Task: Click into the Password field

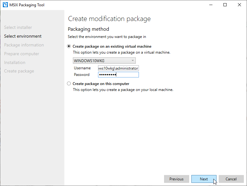Action: pyautogui.click(x=118, y=75)
